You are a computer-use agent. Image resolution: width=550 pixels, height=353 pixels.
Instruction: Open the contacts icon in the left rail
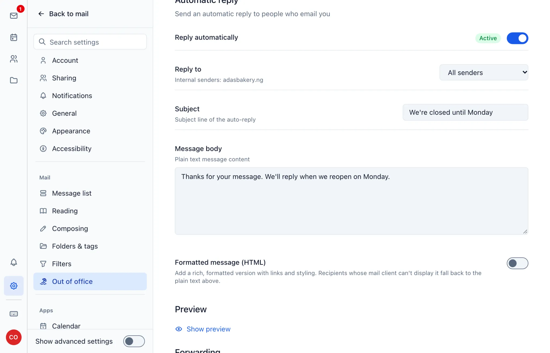click(x=14, y=59)
